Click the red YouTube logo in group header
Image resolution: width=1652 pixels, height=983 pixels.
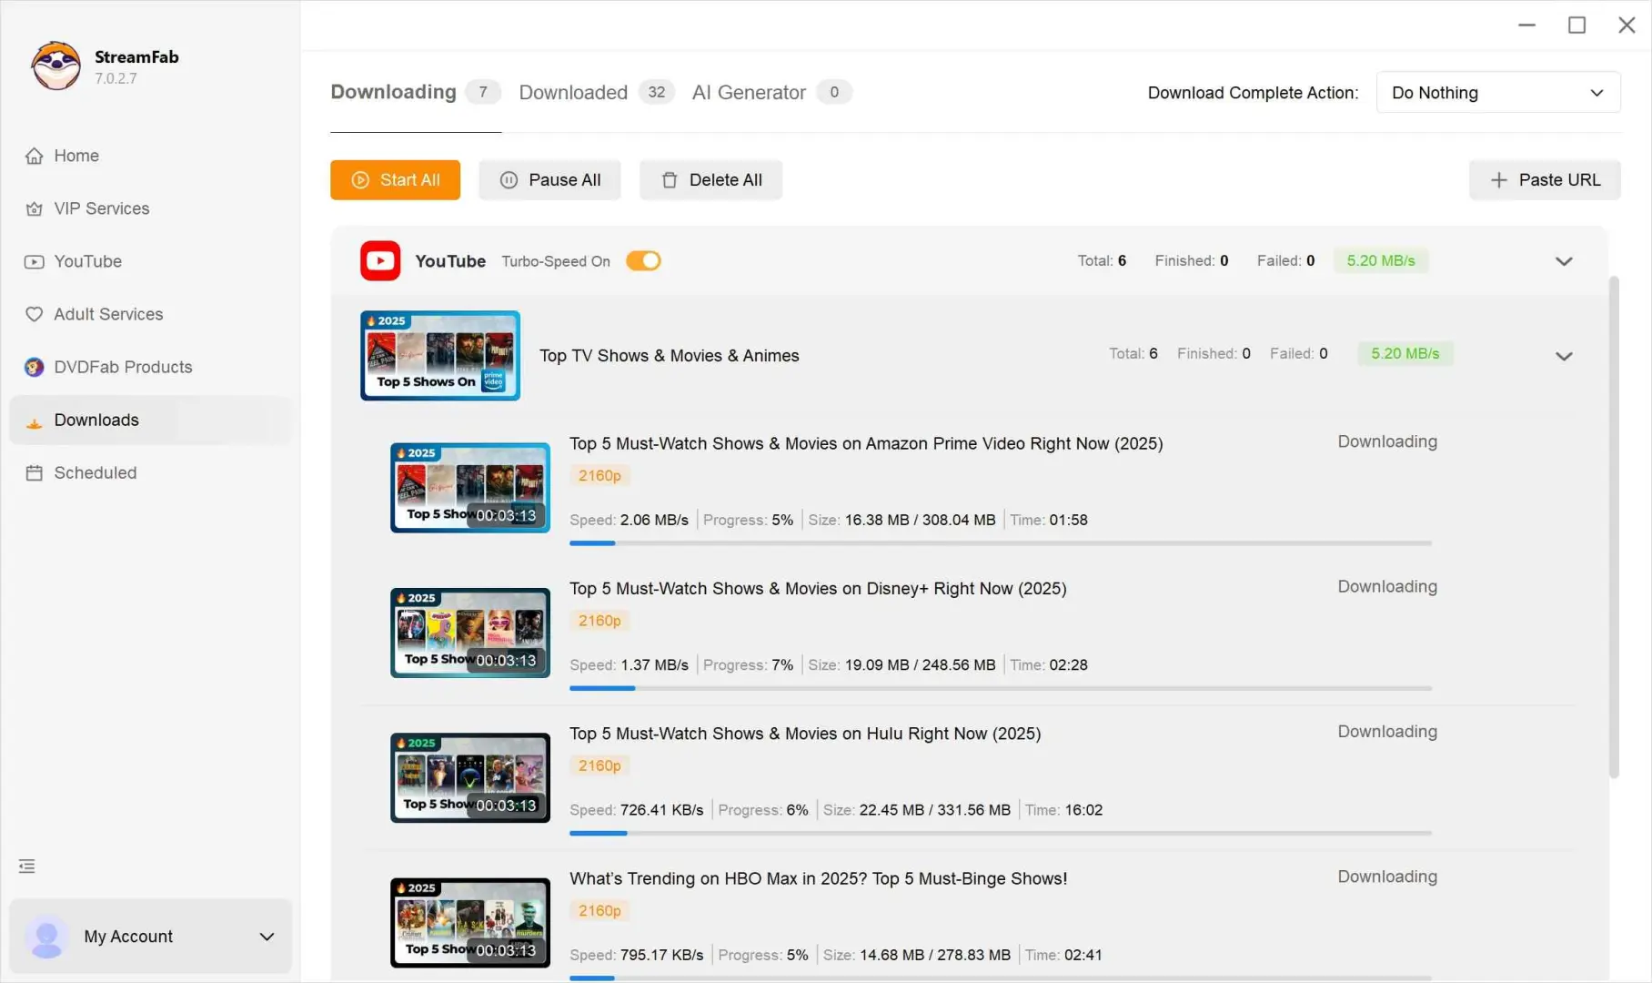pos(380,261)
